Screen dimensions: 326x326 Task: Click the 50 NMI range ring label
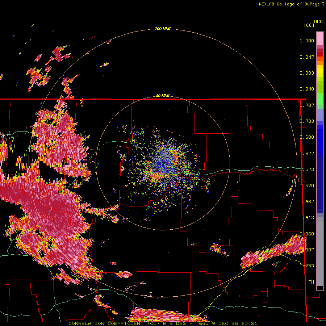163,96
